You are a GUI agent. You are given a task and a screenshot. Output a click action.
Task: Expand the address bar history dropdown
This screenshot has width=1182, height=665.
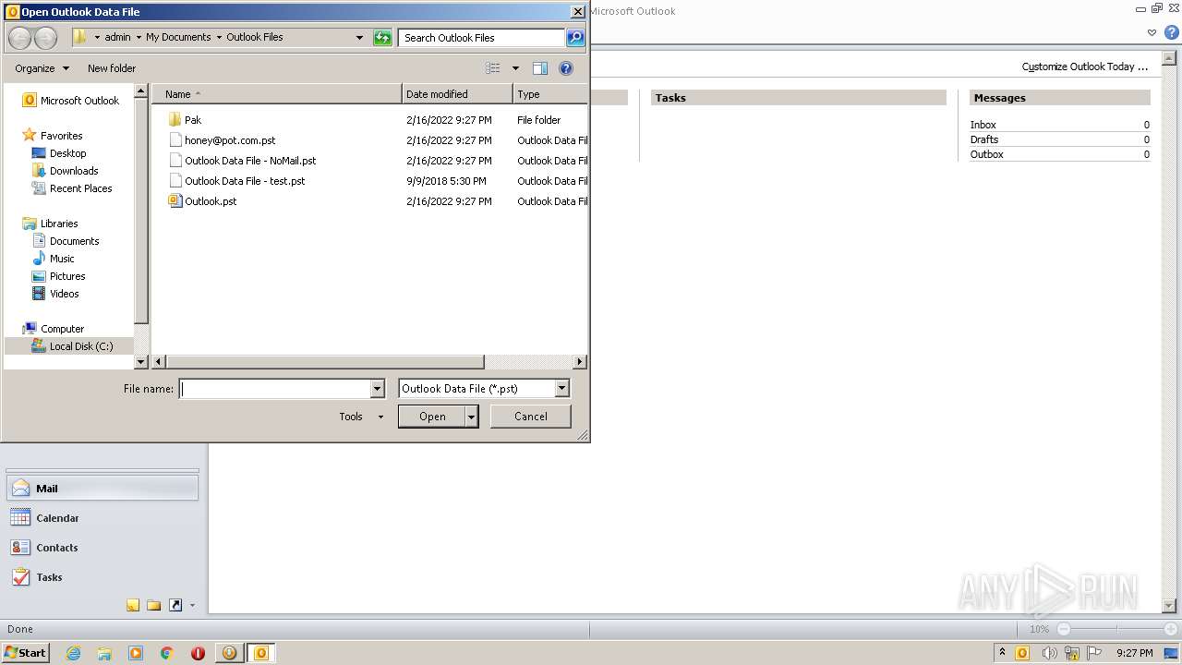point(359,38)
